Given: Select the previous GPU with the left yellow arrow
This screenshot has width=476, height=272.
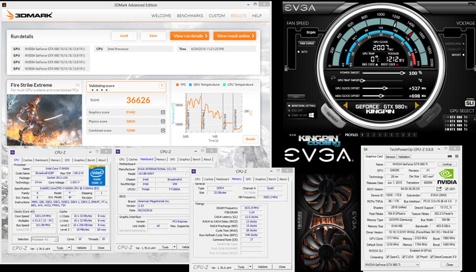Looking at the screenshot, I should point(346,105).
